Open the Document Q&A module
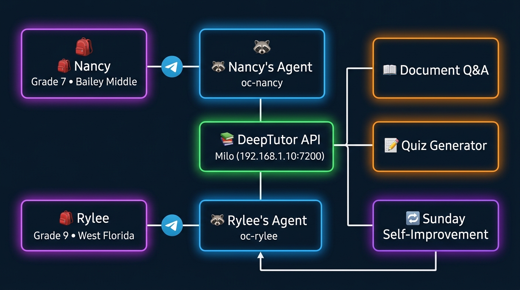The image size is (520, 290). (435, 68)
